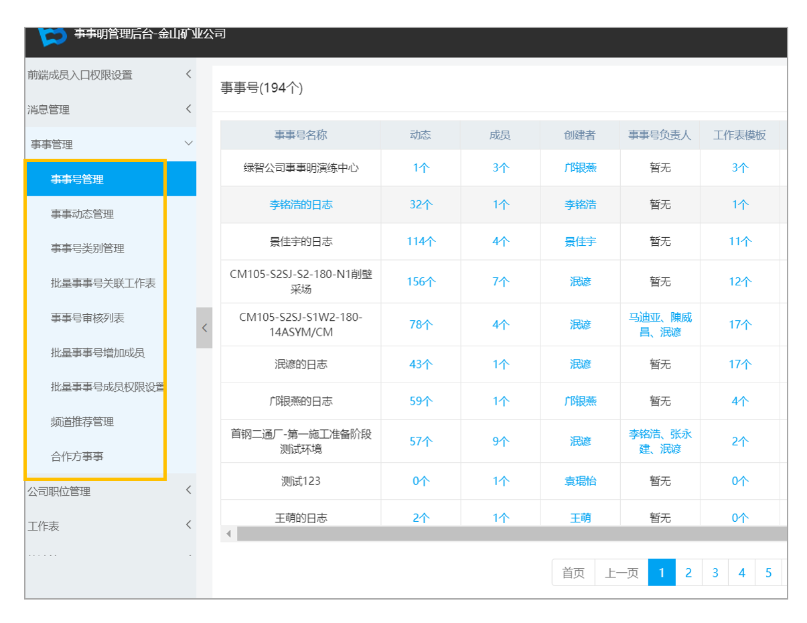Click CM105-S2SJ-S2-180-N1削壁采场 cell
The width and height of the screenshot is (807, 623).
click(x=301, y=281)
